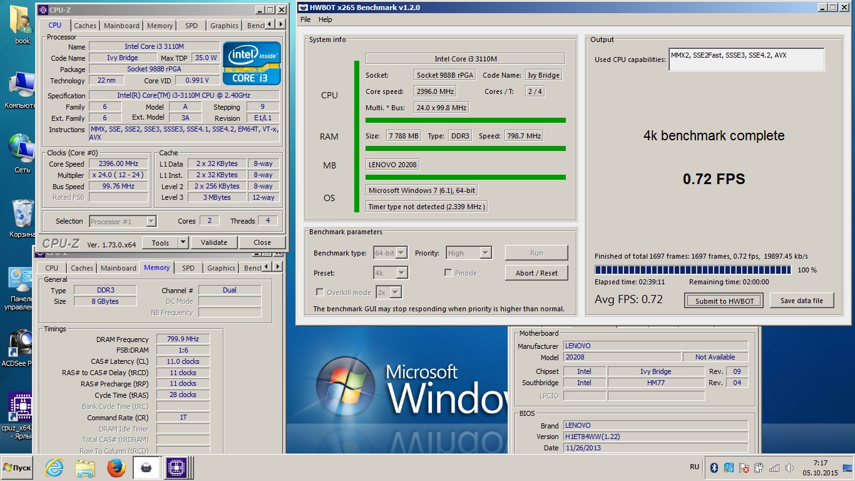Launch Firefox from the taskbar
The height and width of the screenshot is (481, 855).
[116, 468]
